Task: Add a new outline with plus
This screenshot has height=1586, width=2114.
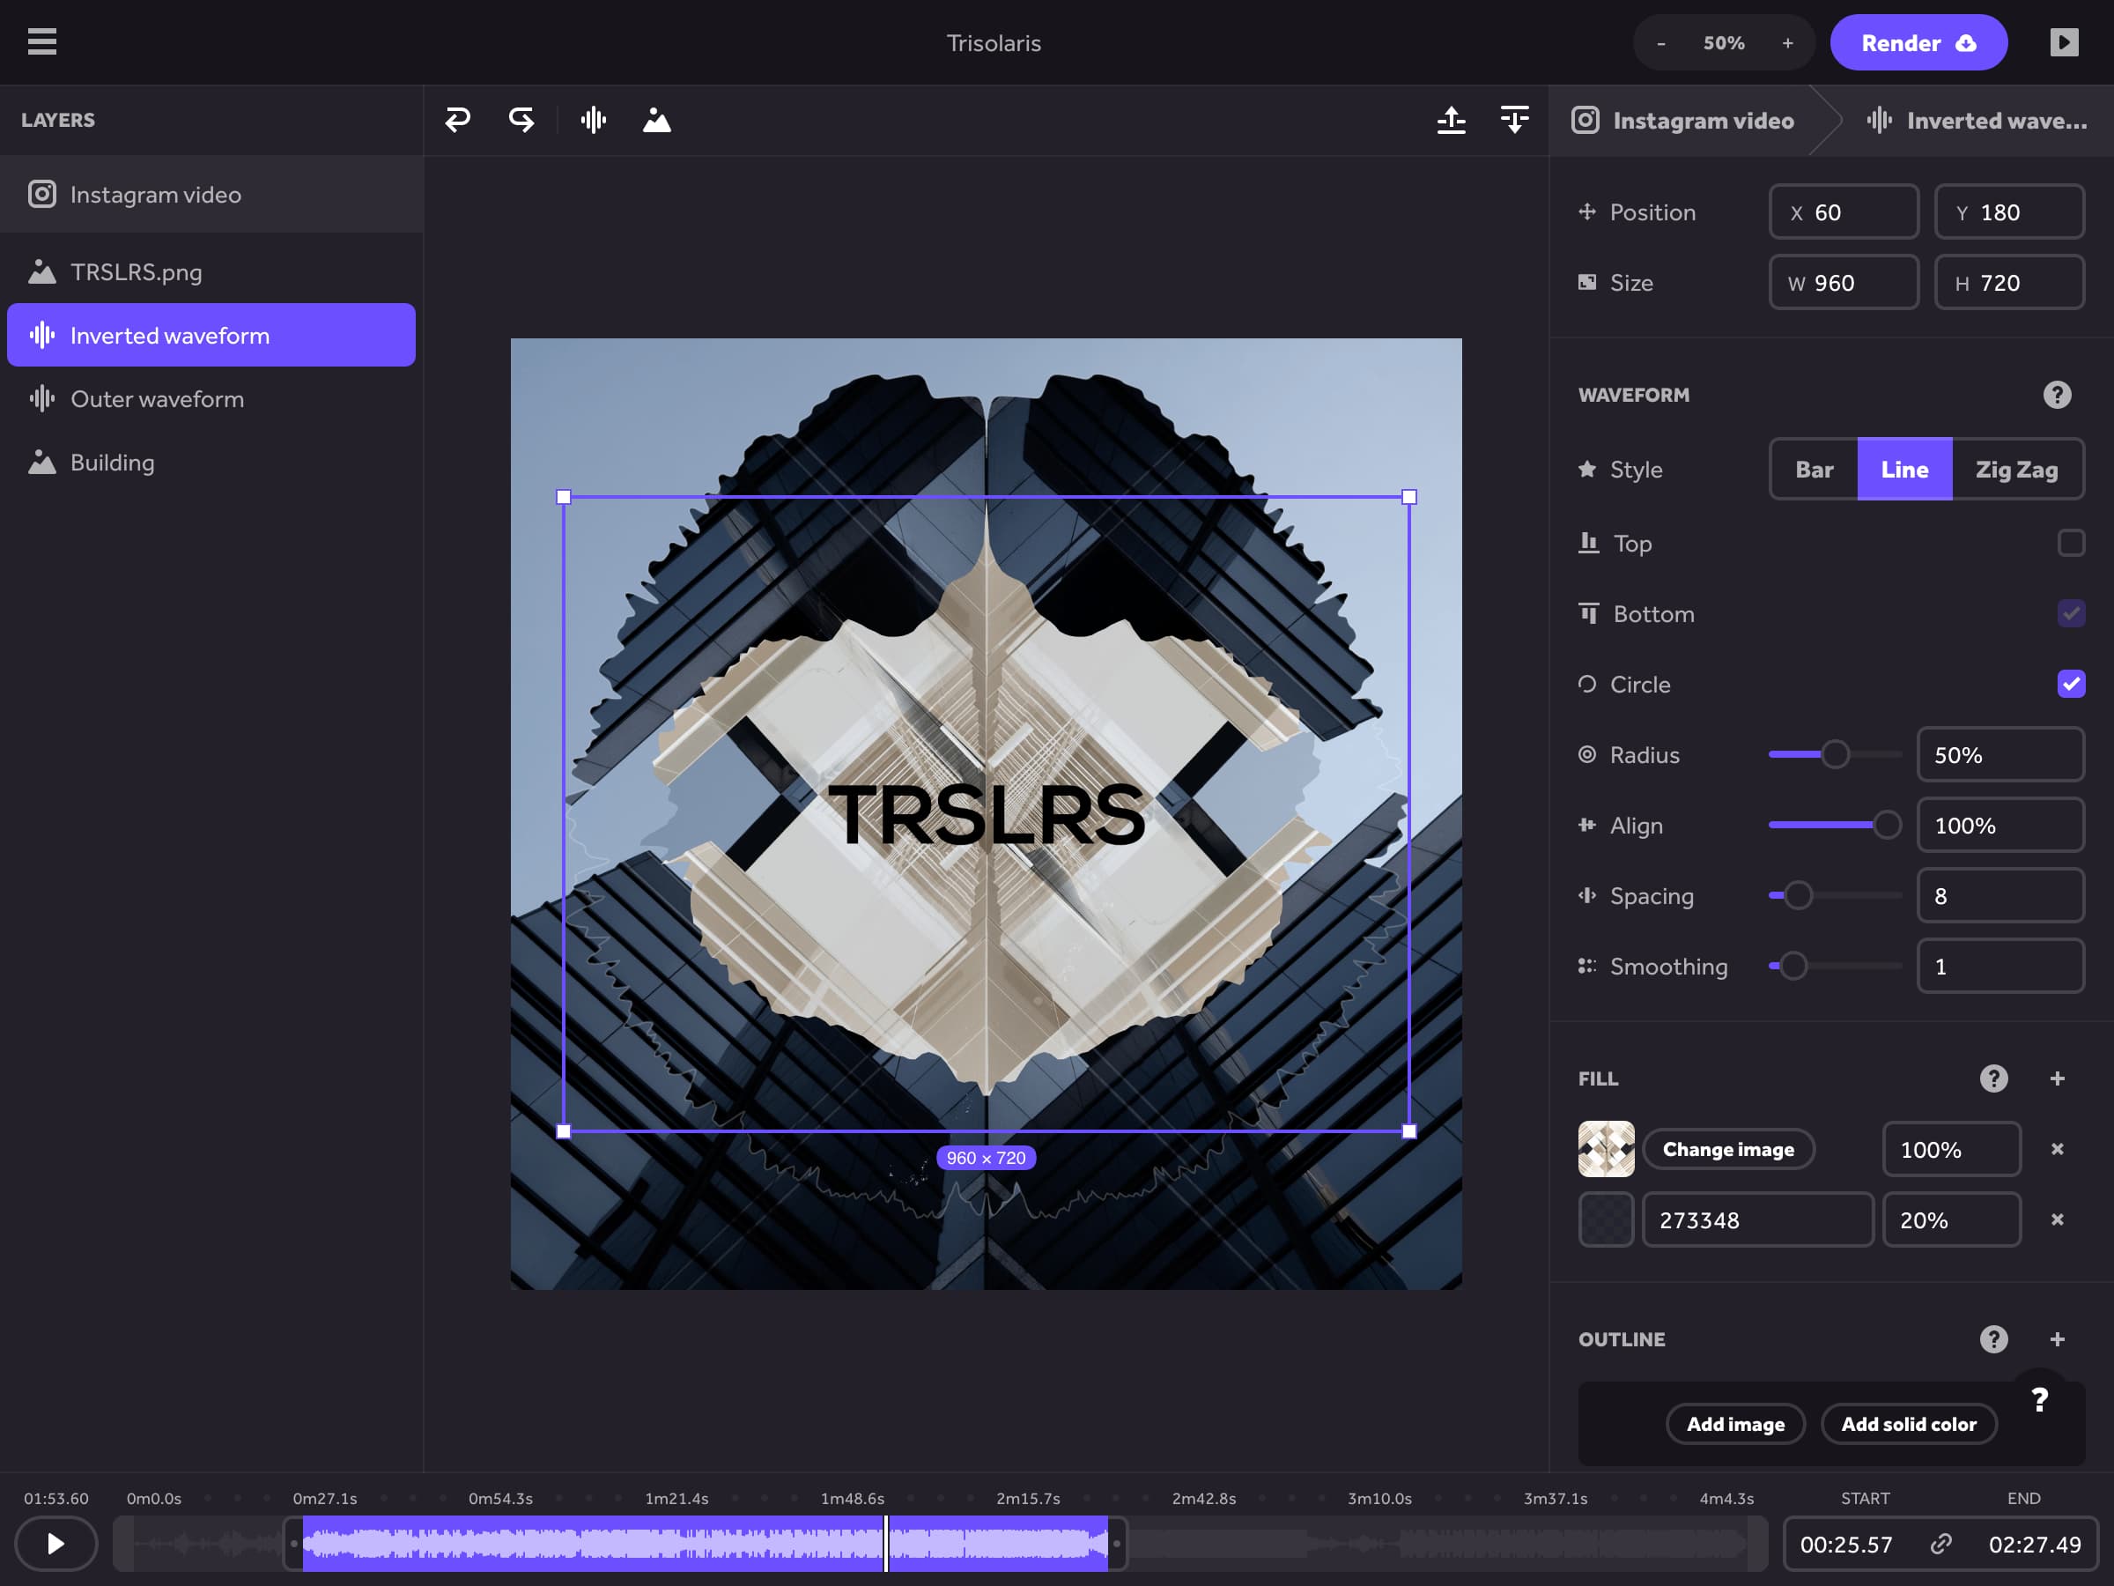Action: [2057, 1339]
